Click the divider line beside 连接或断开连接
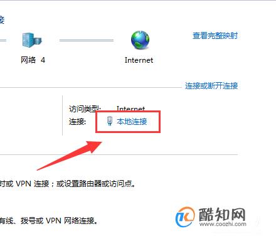This screenshot has width=276, height=251. coord(91,87)
